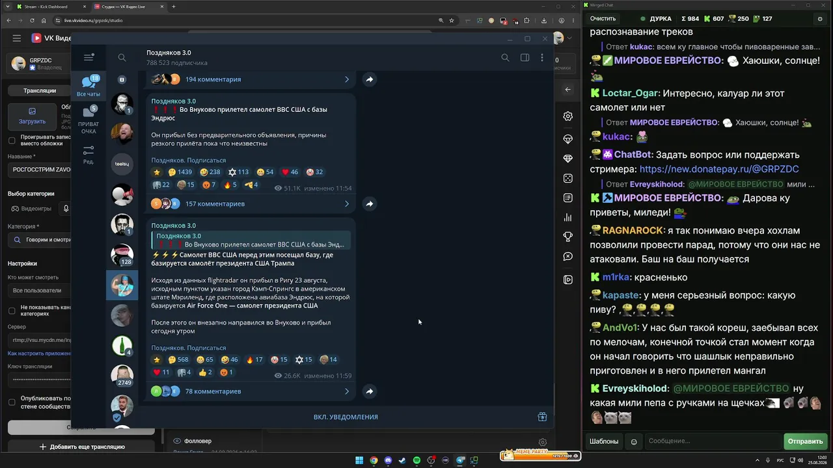Search within the Поздняков 3.0 channel

505,57
